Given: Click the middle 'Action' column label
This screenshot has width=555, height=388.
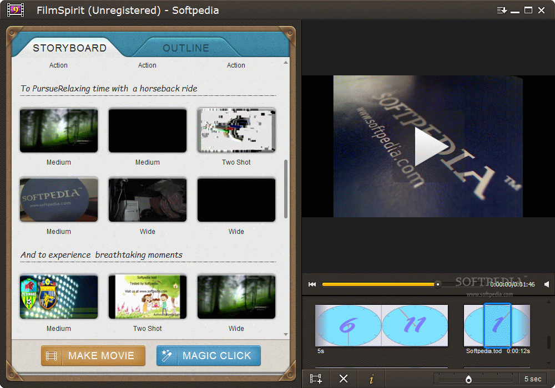Looking at the screenshot, I should [x=147, y=65].
